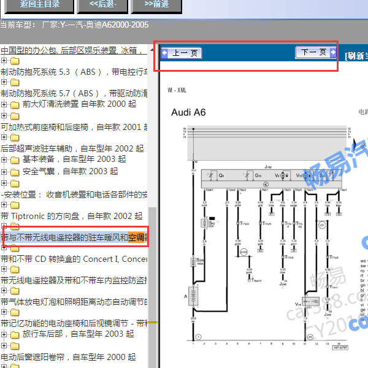Image resolution: width=368 pixels, height=368 pixels.
Task: Click the tree panel vertical scrollbar thumb
Action: point(152,288)
